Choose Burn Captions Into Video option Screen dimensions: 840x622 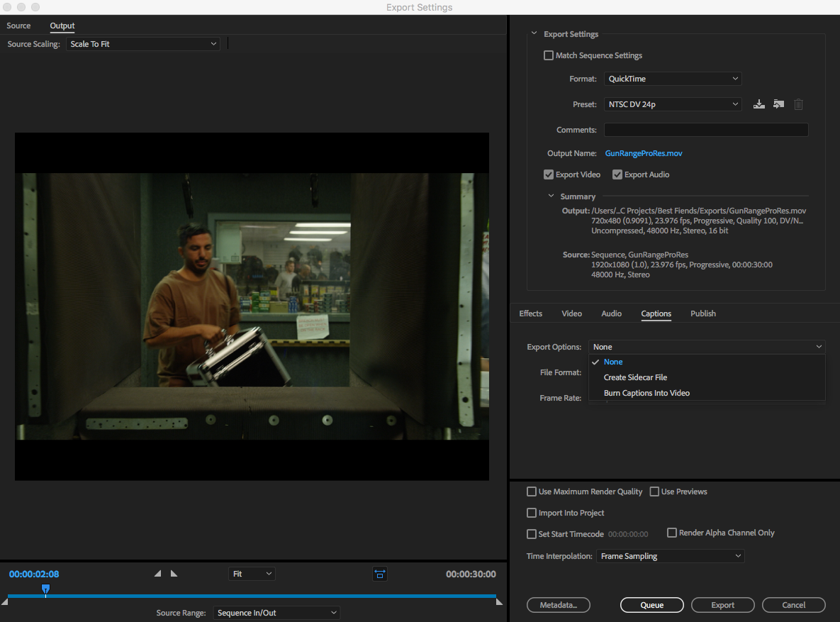[707, 393]
